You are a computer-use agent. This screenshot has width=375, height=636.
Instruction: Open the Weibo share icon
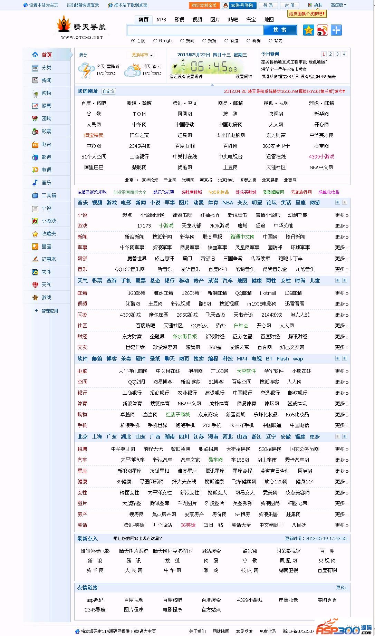click(x=323, y=30)
